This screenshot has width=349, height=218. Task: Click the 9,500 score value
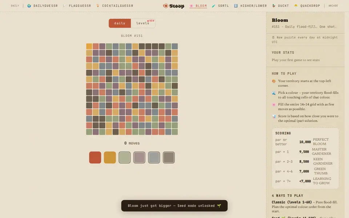304,152
